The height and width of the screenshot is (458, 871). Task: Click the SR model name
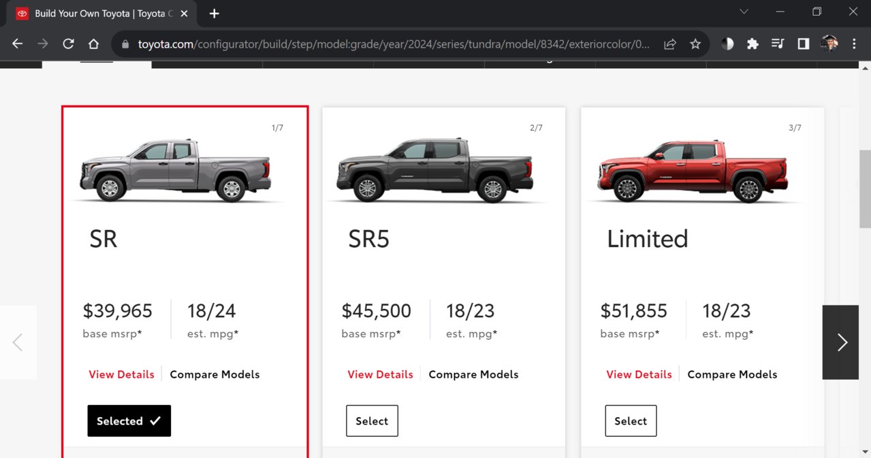104,239
